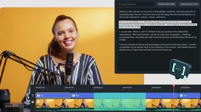Click the Search/Replace input field
This screenshot has height=112, width=201.
136,4
